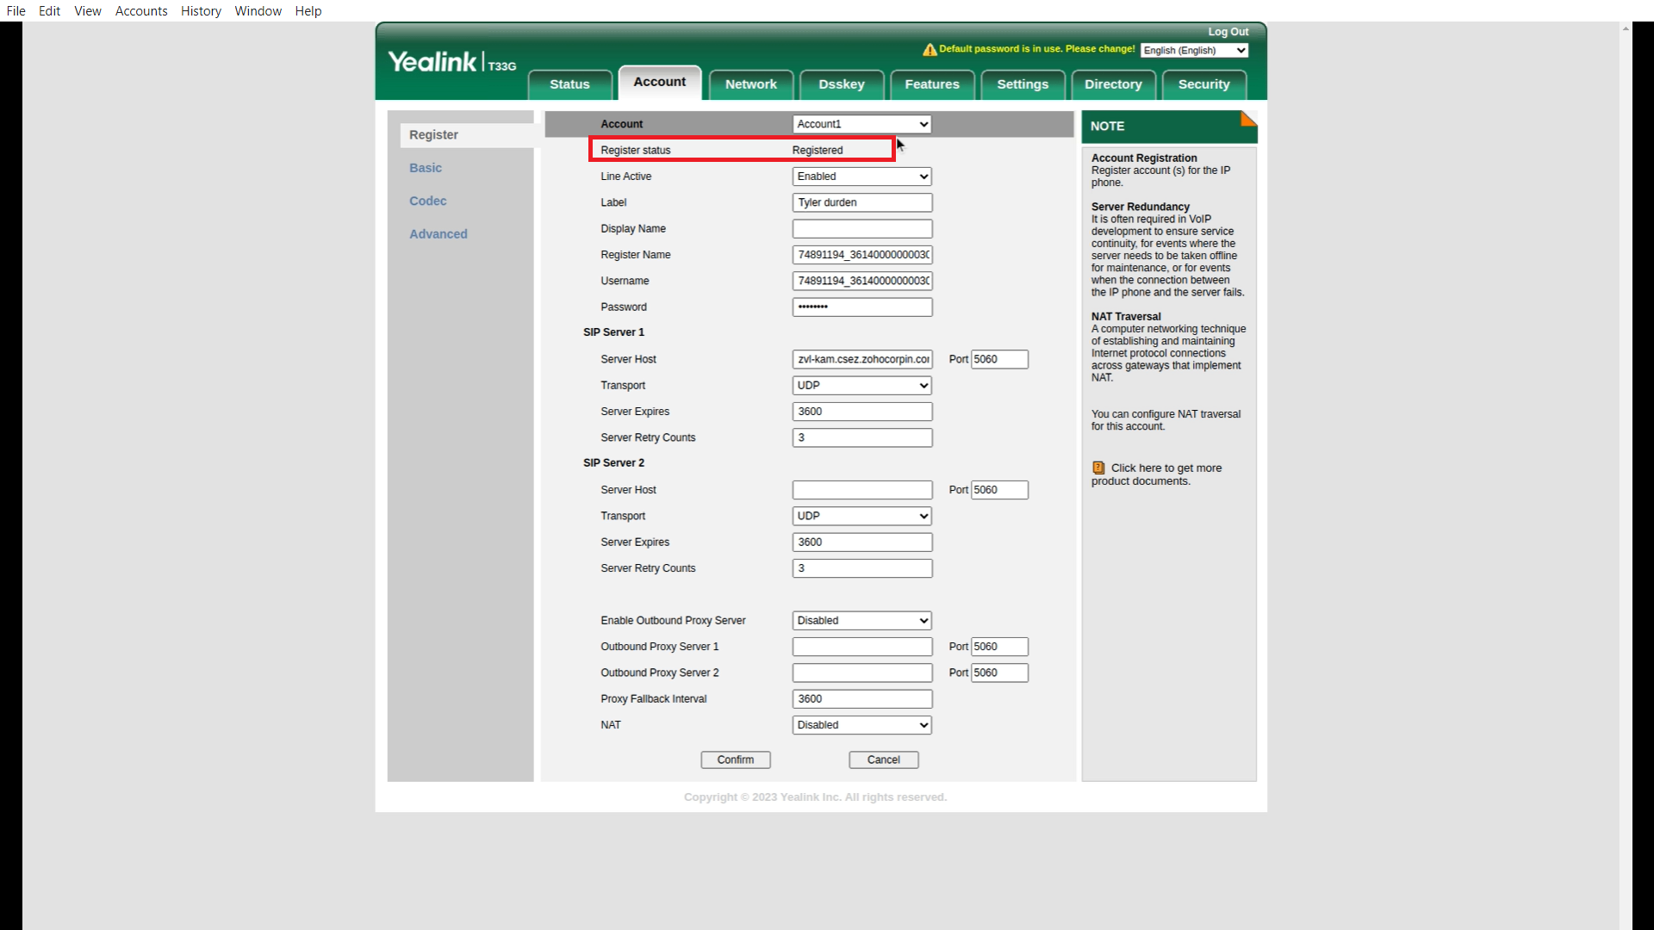Click the Log Out link
The image size is (1654, 930).
click(1228, 32)
